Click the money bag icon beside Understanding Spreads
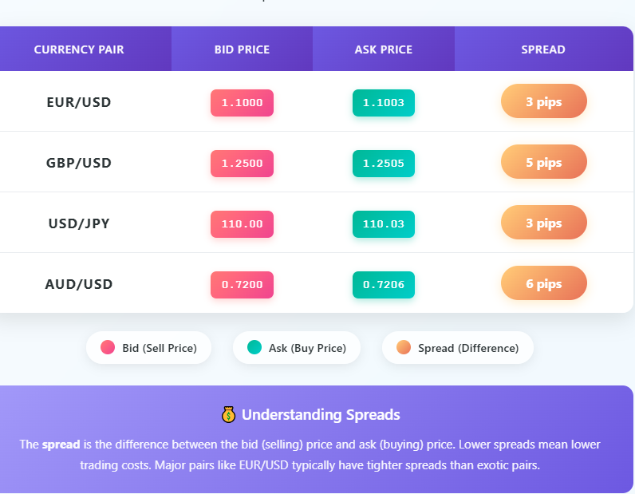635x494 pixels. point(228,415)
